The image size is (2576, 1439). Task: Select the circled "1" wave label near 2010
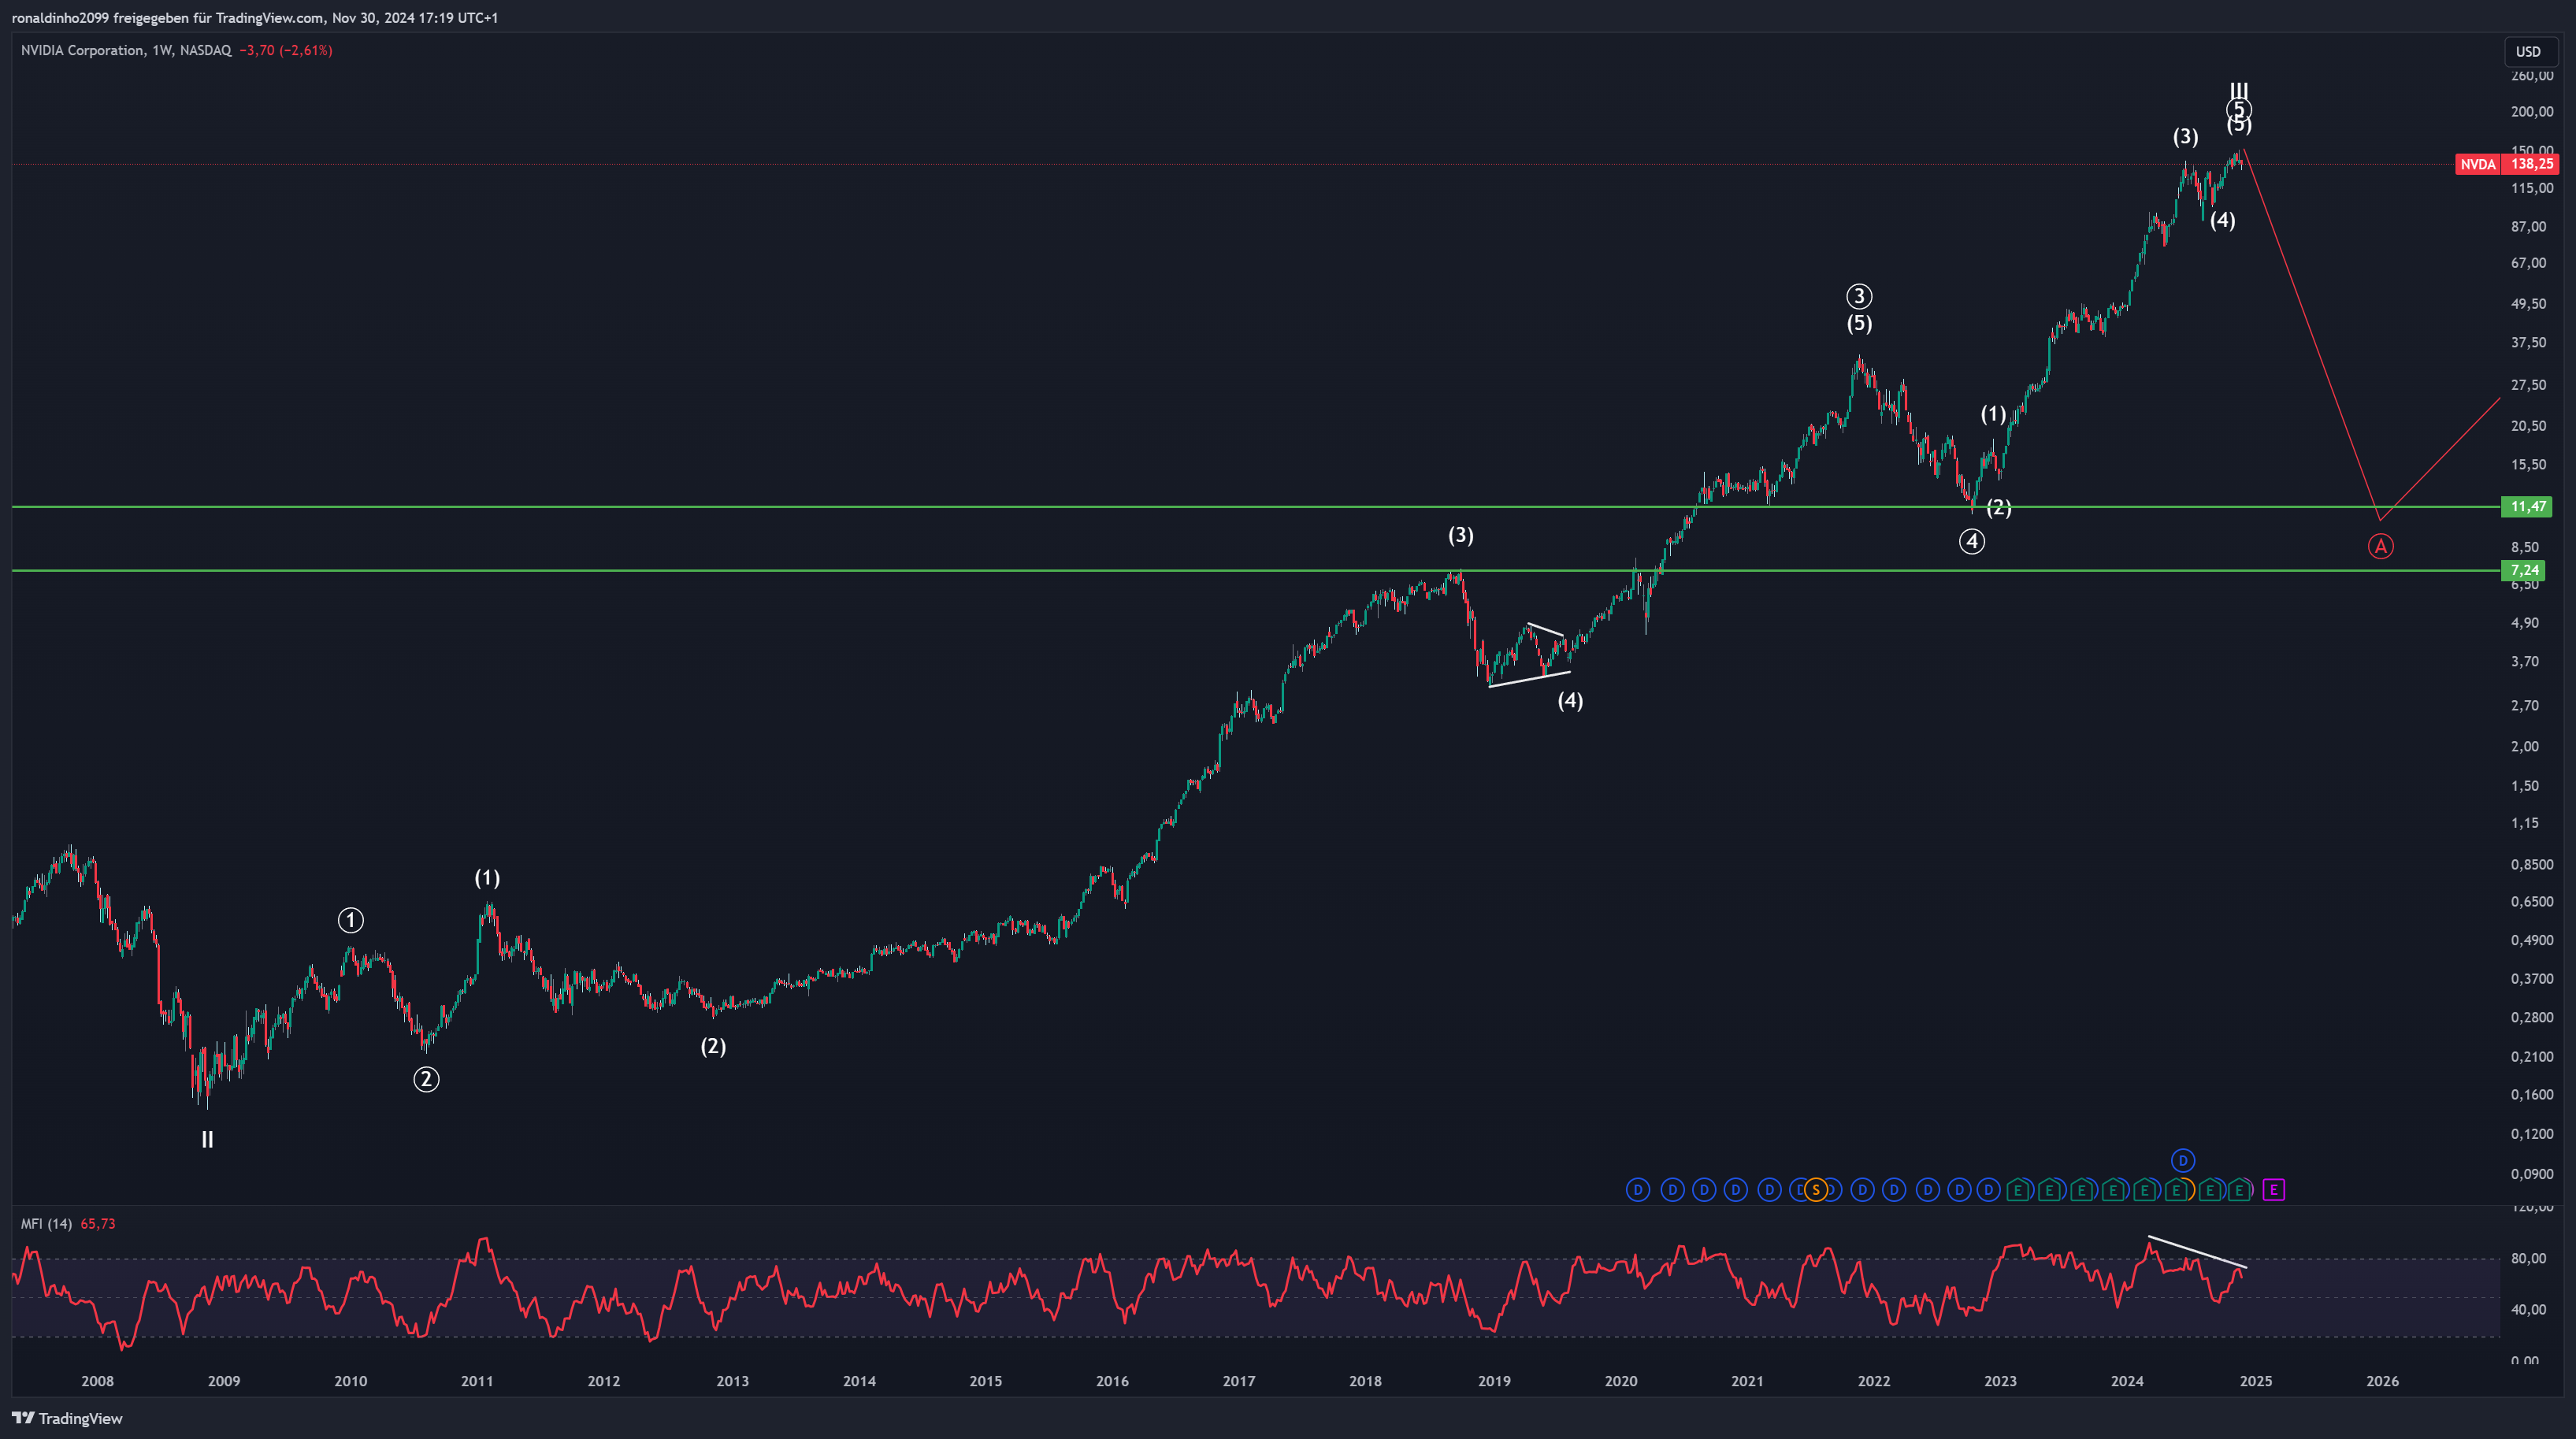click(351, 920)
